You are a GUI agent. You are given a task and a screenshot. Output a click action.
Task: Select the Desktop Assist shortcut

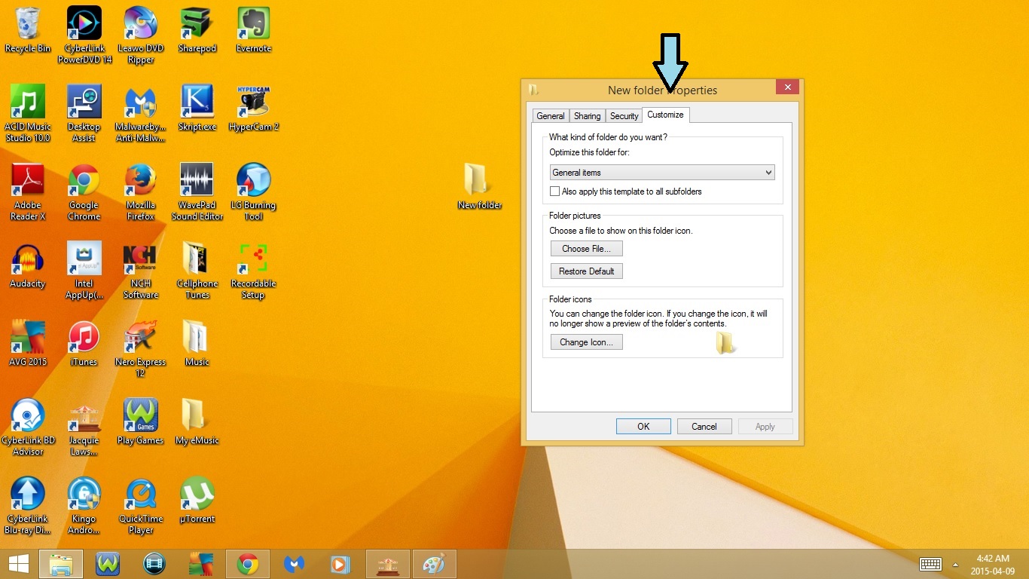click(x=84, y=113)
